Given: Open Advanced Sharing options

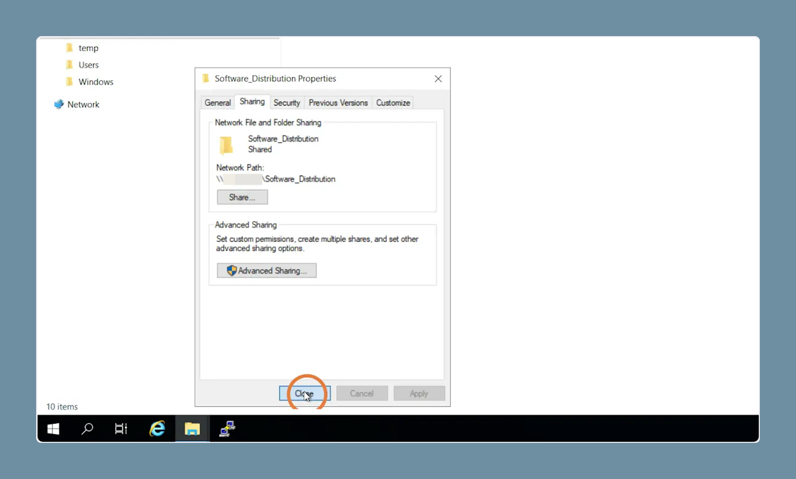Looking at the screenshot, I should coord(267,271).
